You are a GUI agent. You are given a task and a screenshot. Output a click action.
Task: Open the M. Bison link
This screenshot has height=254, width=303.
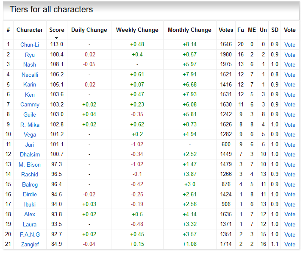[30, 165]
